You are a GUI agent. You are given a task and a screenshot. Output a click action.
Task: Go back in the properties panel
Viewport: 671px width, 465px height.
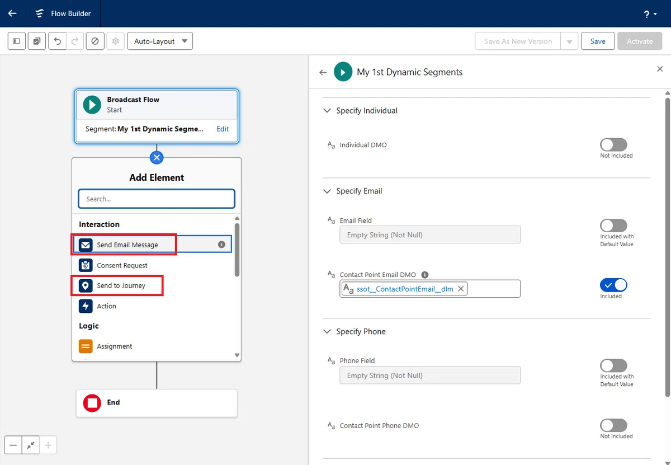coord(323,72)
